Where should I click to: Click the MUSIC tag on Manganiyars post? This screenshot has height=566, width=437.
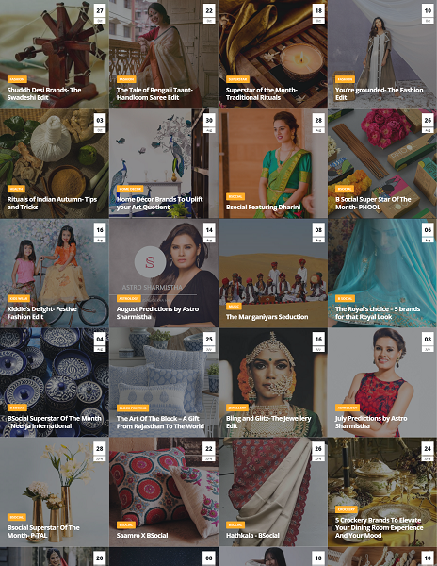234,306
